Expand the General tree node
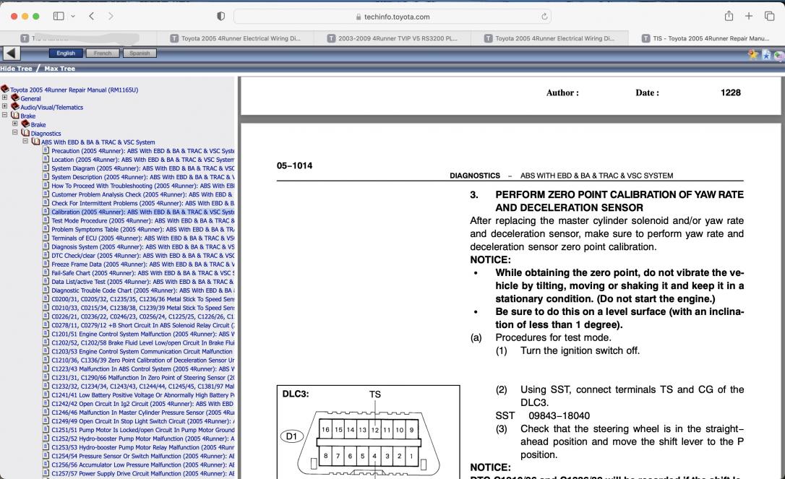The width and height of the screenshot is (785, 479). coord(4,98)
